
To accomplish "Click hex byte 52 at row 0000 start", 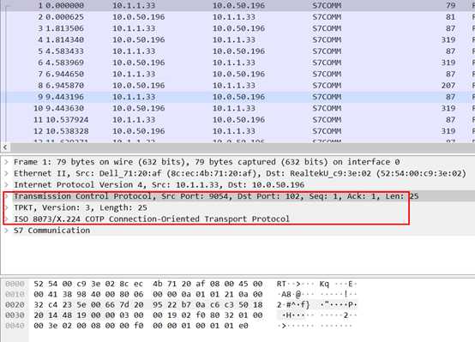I will pos(39,284).
